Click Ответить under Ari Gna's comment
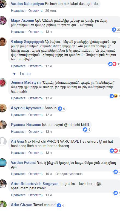The image size is (120, 211). click(35, 153)
